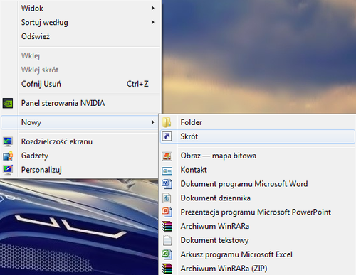Click the NVIDIA logo icon

[x=8, y=103]
